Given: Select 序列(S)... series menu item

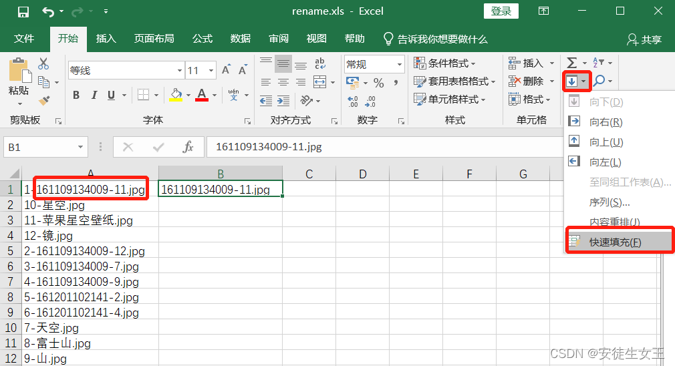Looking at the screenshot, I should [619, 202].
